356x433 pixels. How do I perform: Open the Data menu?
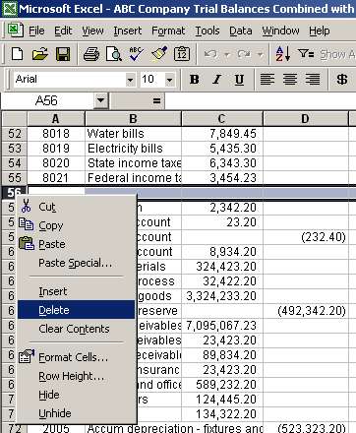click(x=241, y=31)
